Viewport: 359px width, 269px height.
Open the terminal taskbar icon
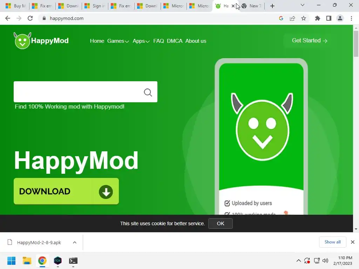point(73,261)
